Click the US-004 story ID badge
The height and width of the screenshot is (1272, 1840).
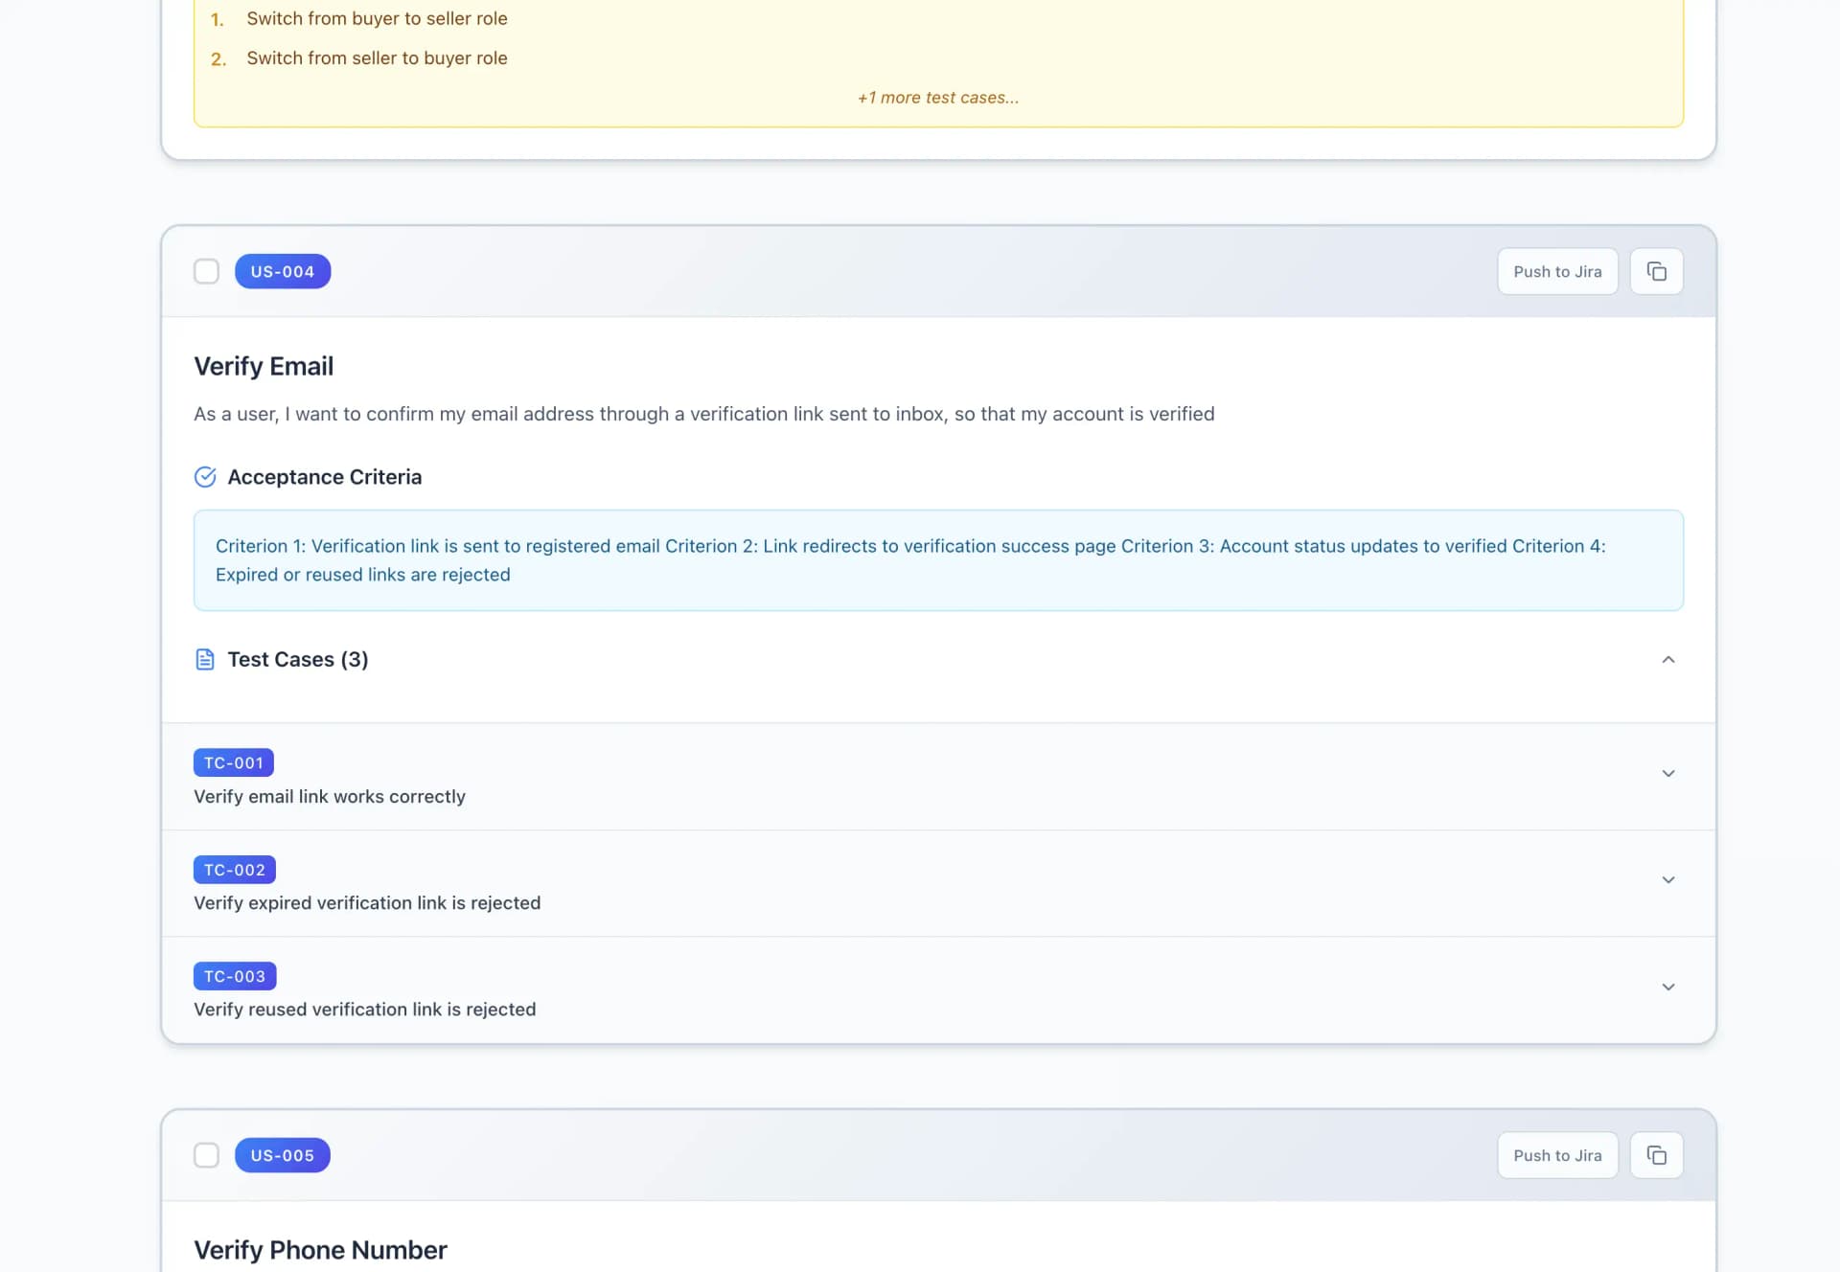[283, 272]
